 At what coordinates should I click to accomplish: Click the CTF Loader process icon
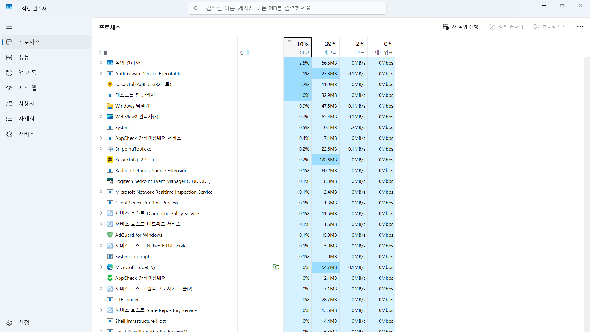[110, 299]
